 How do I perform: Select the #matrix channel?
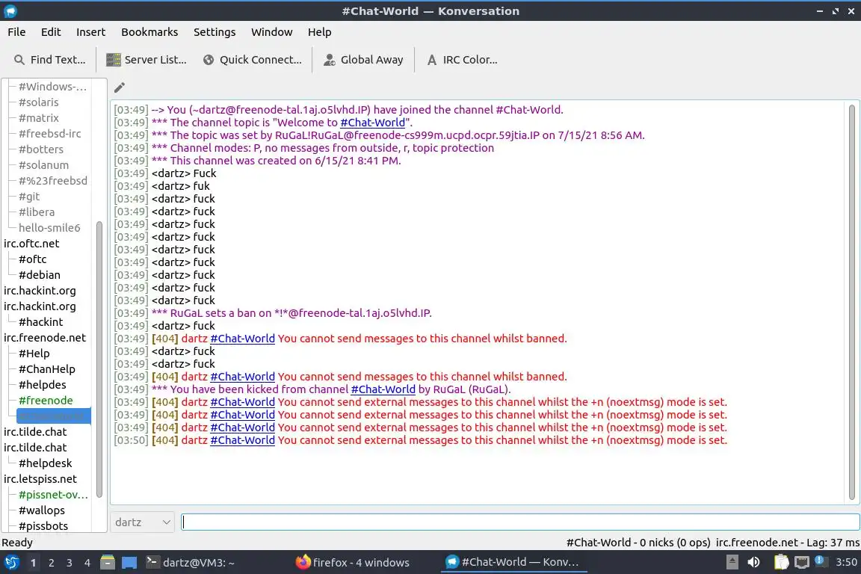(38, 117)
